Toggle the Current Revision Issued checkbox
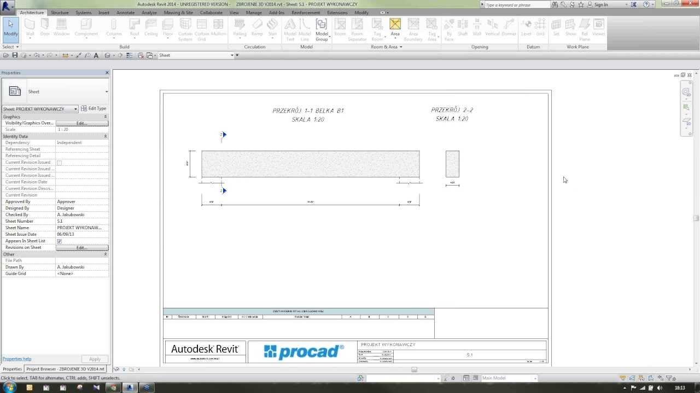Screen dimensions: 700x393 59,162
